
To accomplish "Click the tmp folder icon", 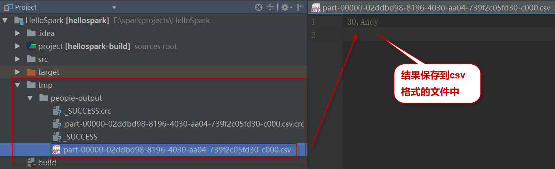I will coord(31,85).
